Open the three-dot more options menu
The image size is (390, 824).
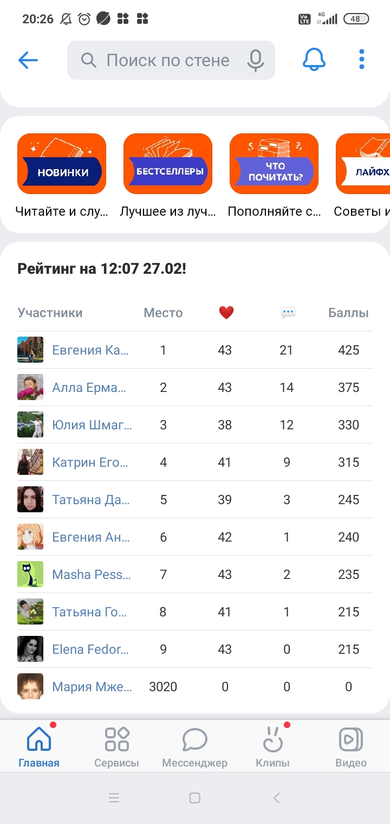(362, 60)
